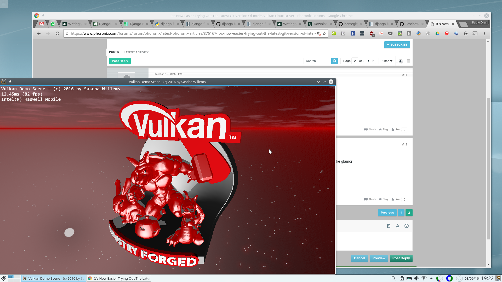502x282 pixels.
Task: Click the forum Search input field
Action: point(317,61)
